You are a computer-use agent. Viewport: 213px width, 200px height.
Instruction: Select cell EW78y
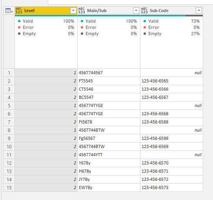pos(109,187)
